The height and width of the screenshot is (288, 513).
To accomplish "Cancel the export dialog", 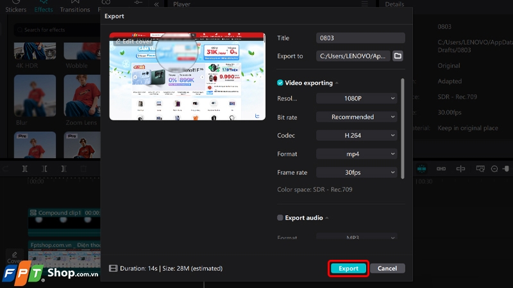I will [x=387, y=268].
